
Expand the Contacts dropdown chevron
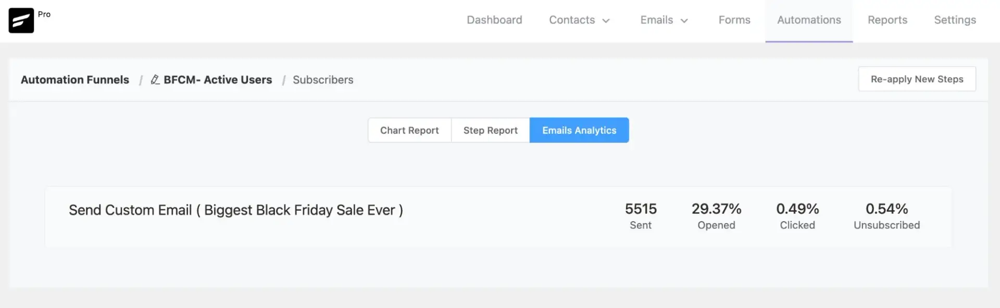(606, 21)
